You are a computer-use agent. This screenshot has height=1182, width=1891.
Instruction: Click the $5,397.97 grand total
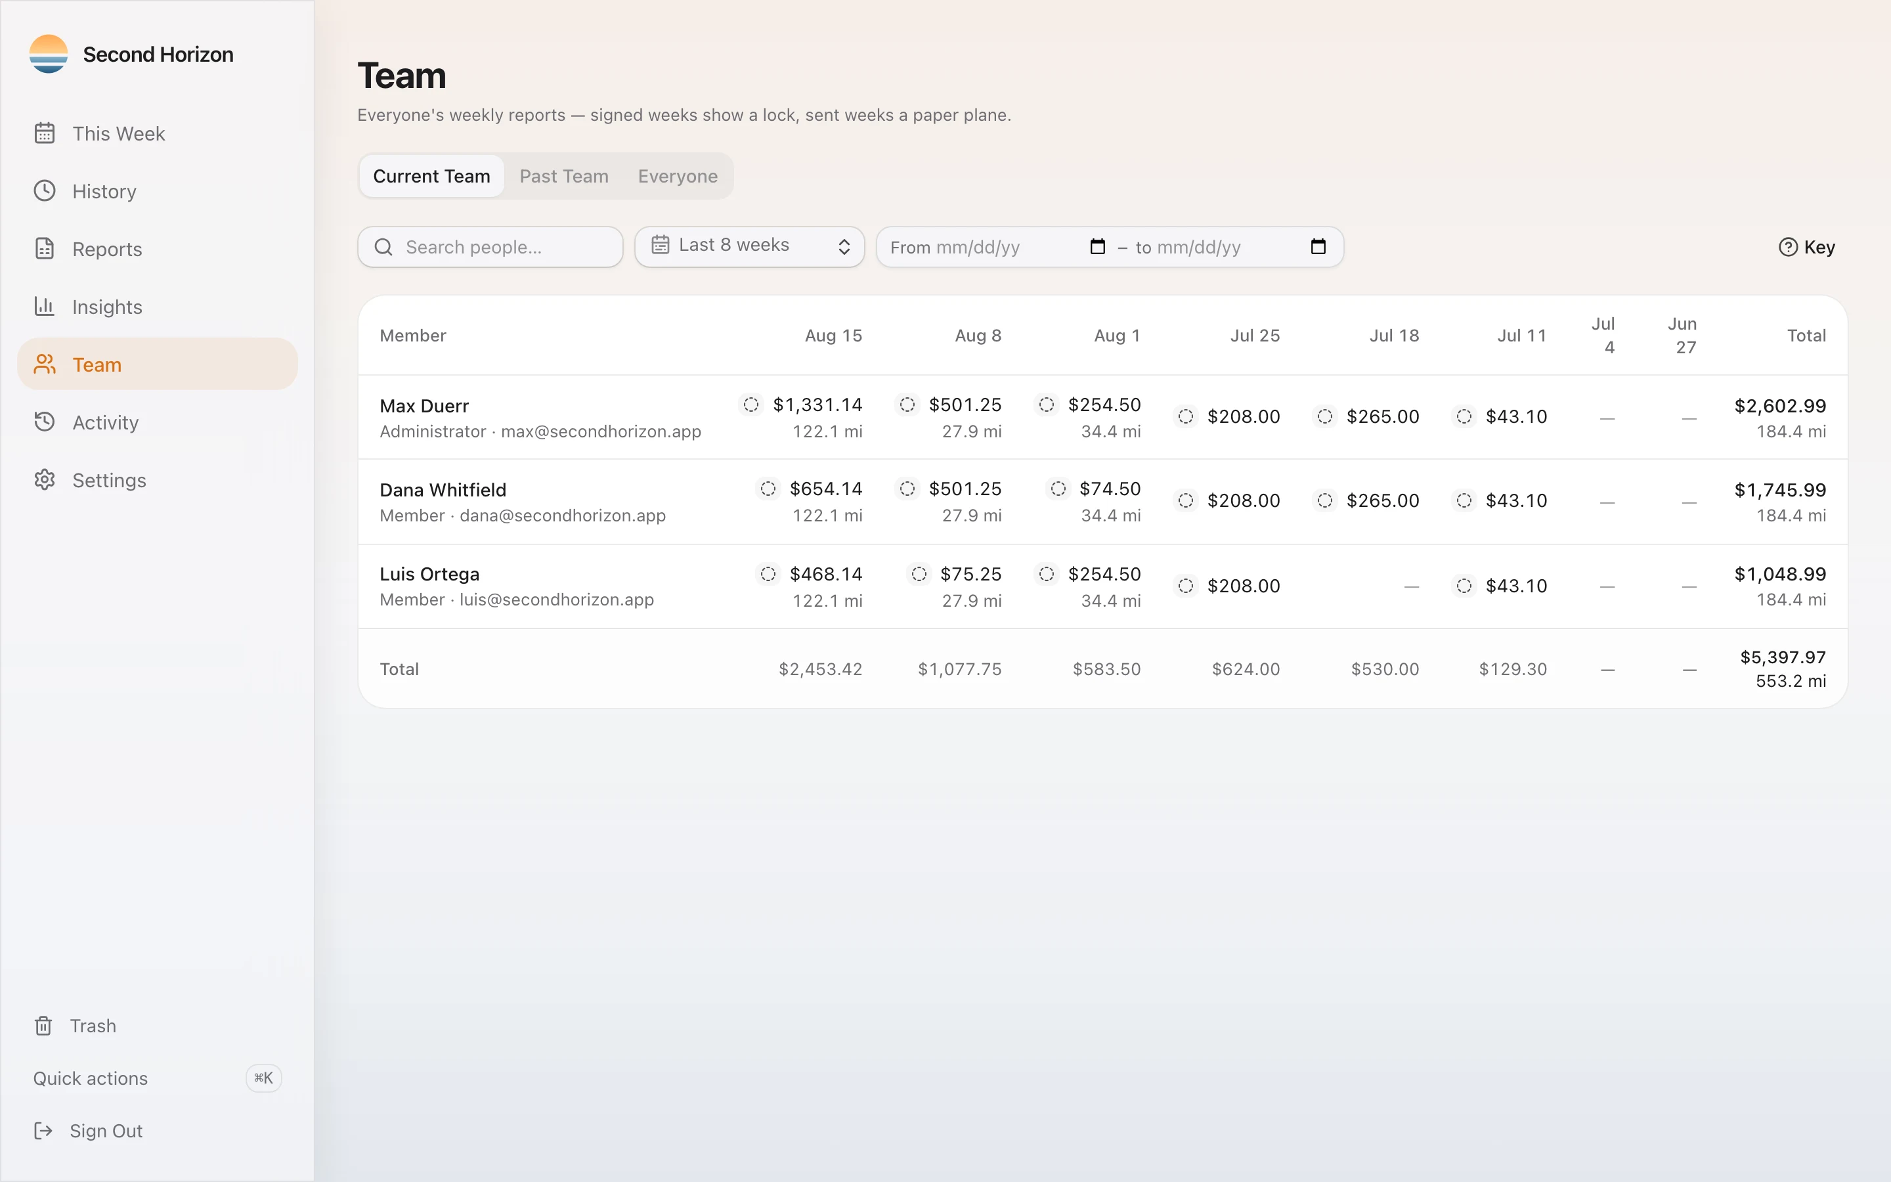(1783, 657)
